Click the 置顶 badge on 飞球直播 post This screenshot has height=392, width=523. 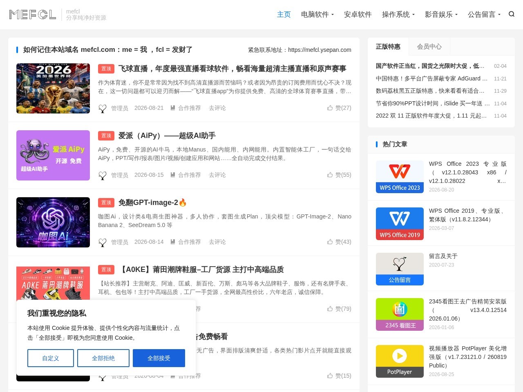click(106, 69)
